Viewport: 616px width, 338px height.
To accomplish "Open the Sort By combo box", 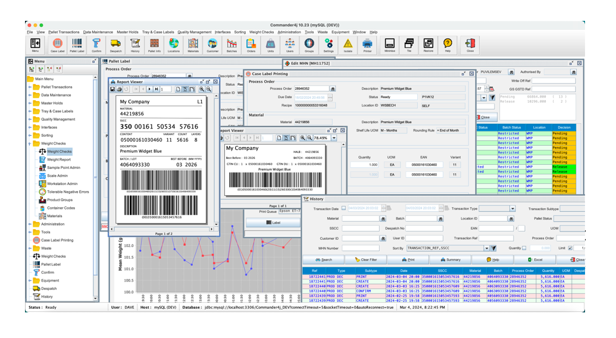I will pyautogui.click(x=486, y=248).
